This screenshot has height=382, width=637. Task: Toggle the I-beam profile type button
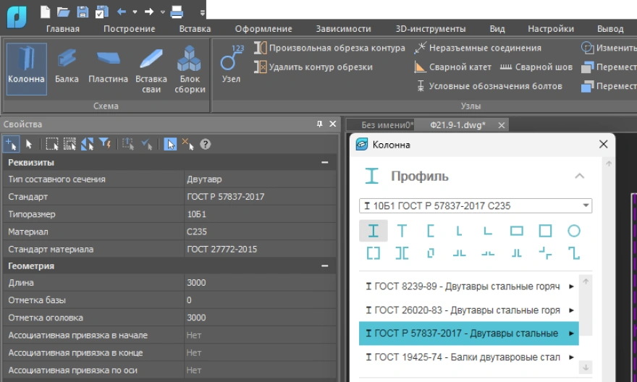click(374, 232)
